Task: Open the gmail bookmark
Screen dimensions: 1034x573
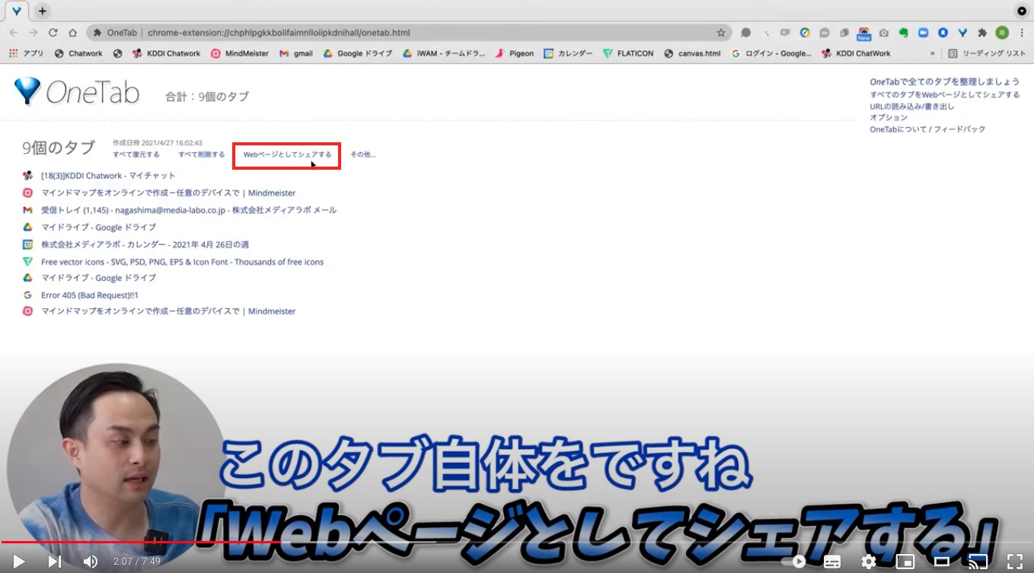Action: pyautogui.click(x=296, y=53)
